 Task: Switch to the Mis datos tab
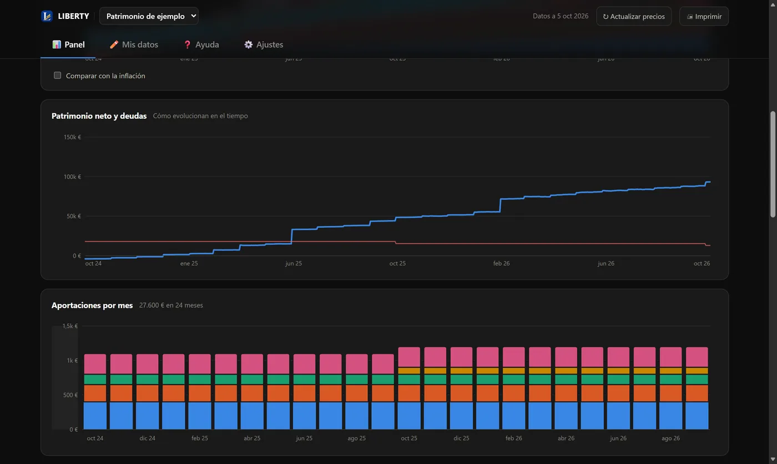click(134, 44)
